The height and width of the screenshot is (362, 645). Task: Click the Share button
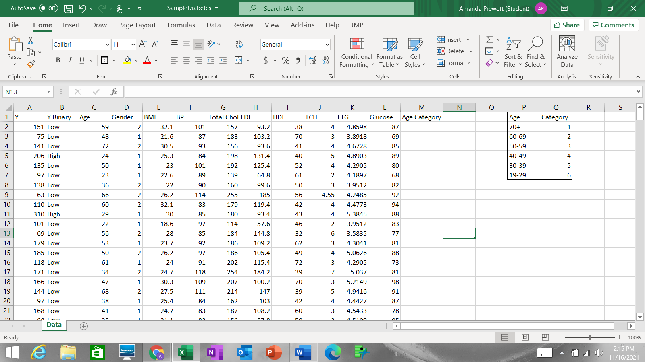567,25
